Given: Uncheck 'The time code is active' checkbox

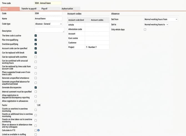Looking at the screenshot, I should 36,35.
